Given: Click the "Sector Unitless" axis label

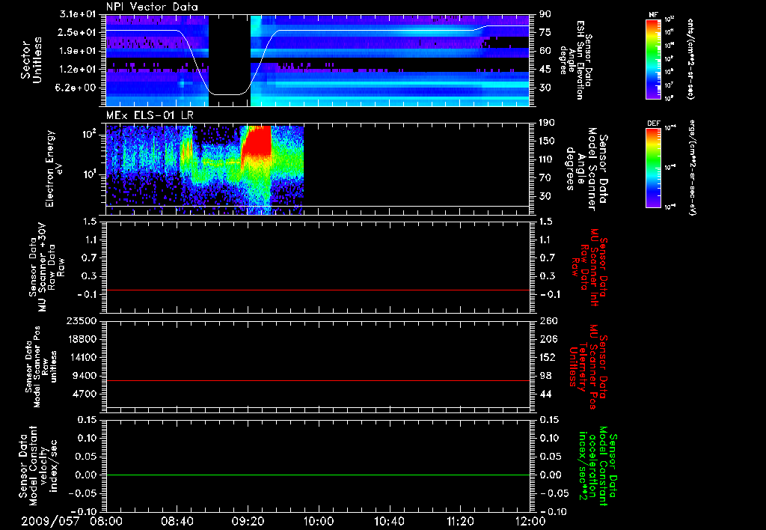Looking at the screenshot, I should point(31,60).
